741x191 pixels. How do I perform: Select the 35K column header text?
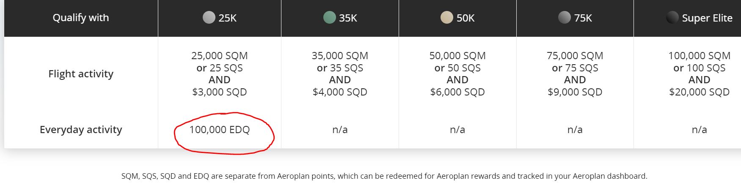[x=348, y=18]
